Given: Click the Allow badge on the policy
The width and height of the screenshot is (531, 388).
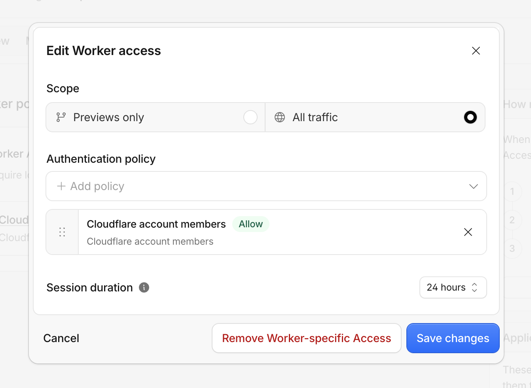Looking at the screenshot, I should [x=251, y=224].
